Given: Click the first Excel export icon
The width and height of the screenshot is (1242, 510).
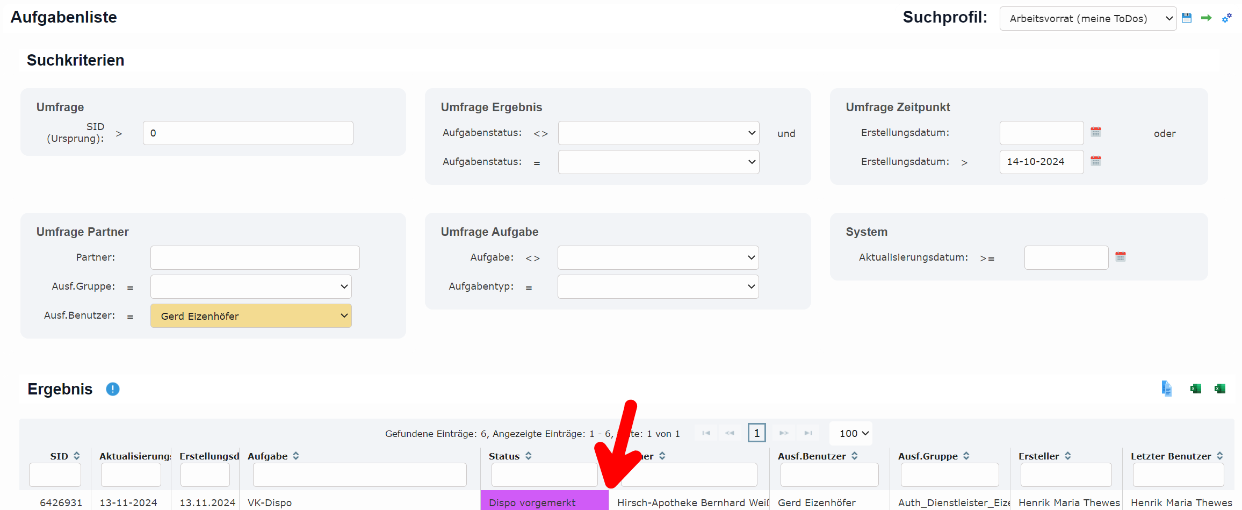Looking at the screenshot, I should pyautogui.click(x=1195, y=389).
